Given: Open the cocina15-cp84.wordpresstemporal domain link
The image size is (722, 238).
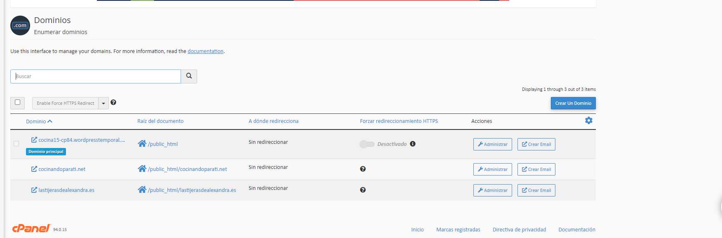Looking at the screenshot, I should [x=82, y=140].
